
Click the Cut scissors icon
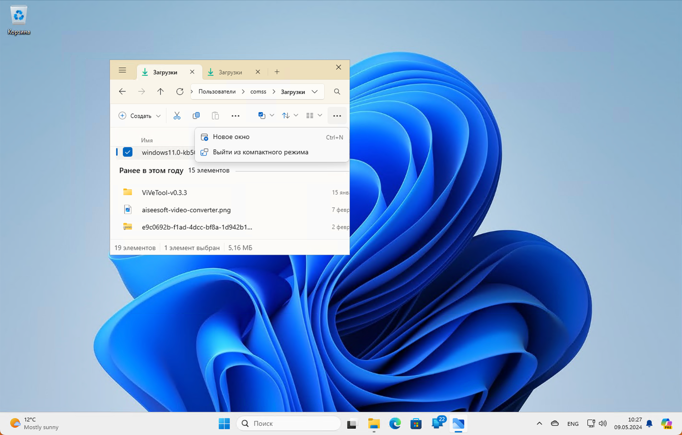[x=177, y=116]
